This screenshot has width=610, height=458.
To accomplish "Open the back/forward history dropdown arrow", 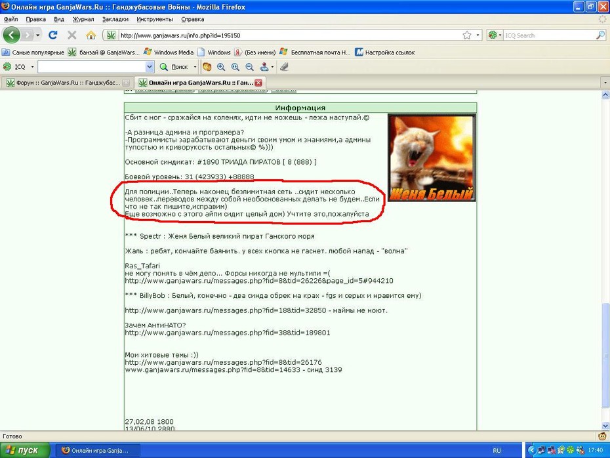I will (38, 35).
